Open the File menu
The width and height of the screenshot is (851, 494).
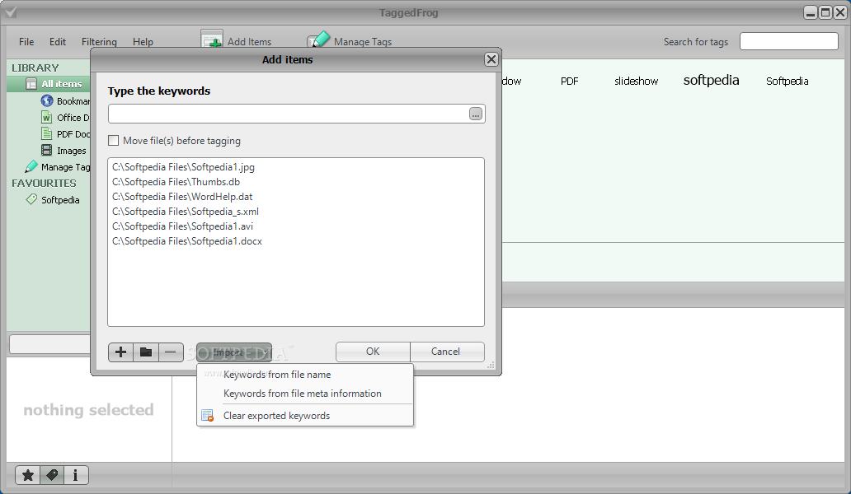pos(26,42)
